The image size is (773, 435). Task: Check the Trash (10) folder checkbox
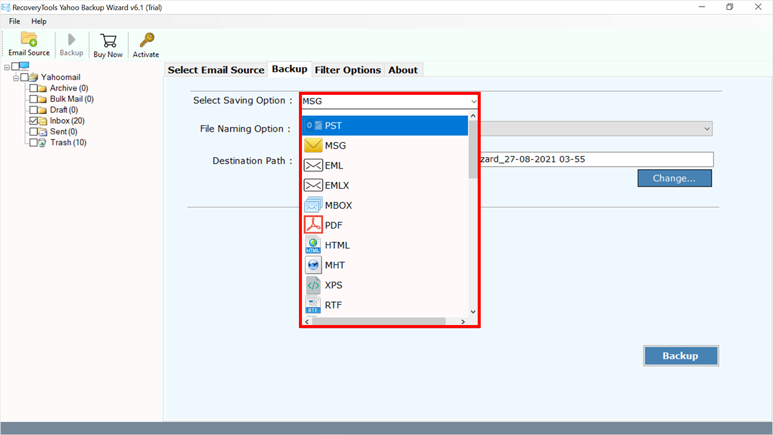[34, 143]
